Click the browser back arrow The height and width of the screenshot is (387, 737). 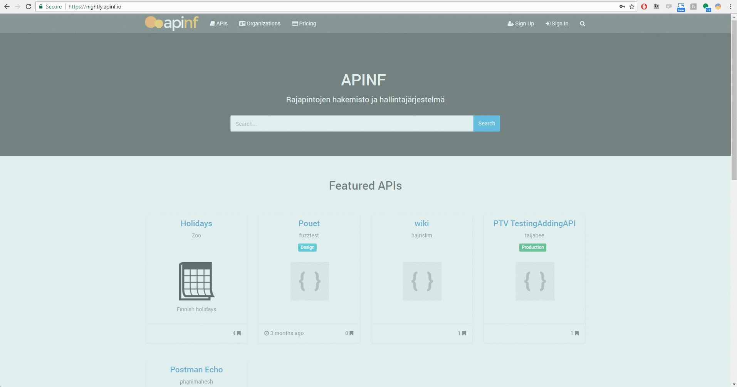7,7
